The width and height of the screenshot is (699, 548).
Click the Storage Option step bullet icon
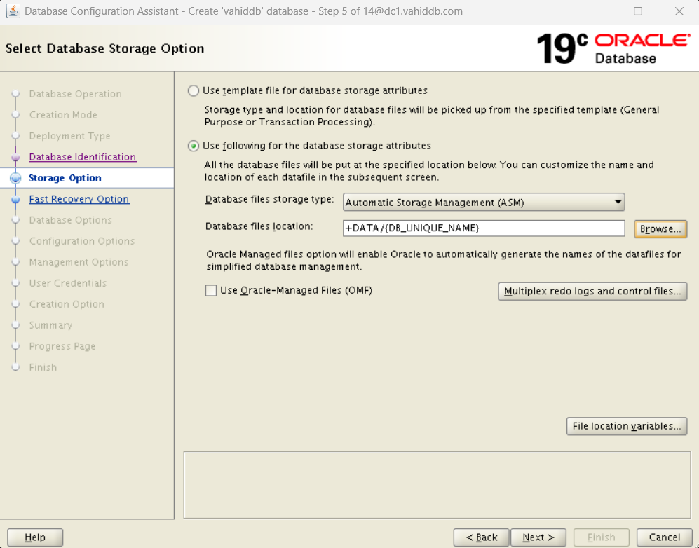point(15,179)
